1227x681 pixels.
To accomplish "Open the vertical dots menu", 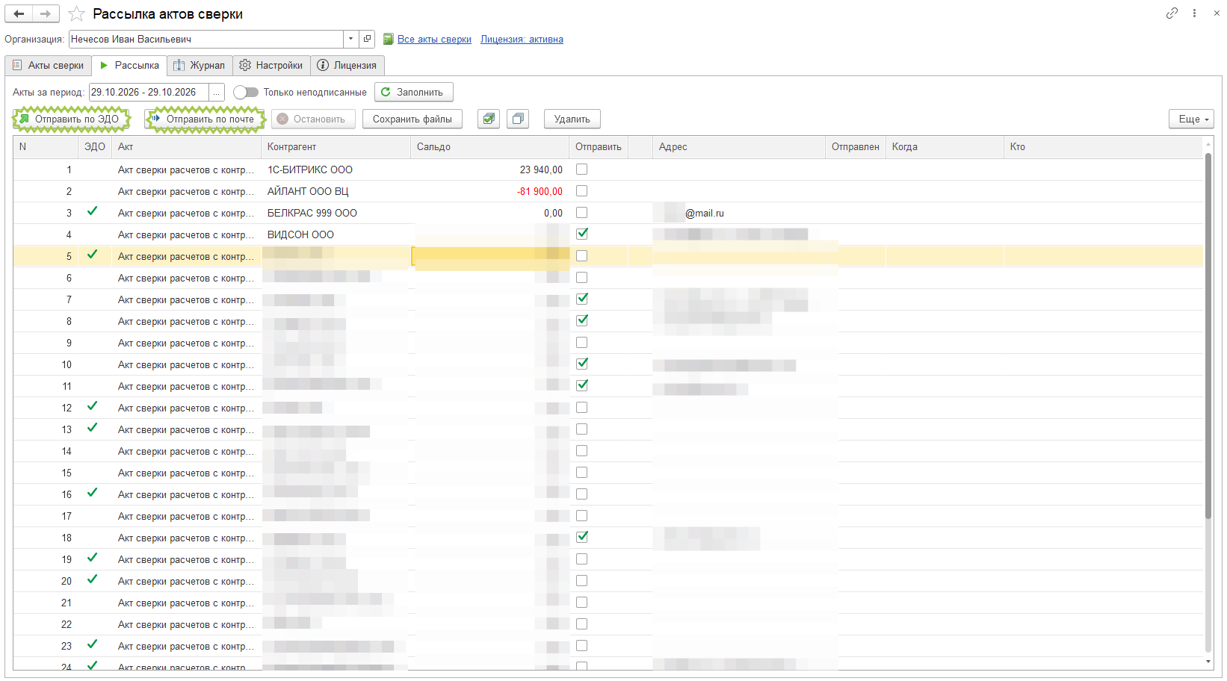I will (1194, 13).
